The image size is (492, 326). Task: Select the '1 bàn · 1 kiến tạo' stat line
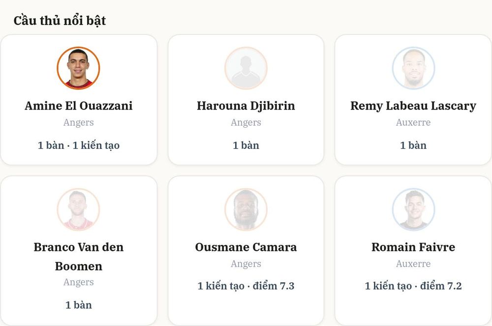tap(78, 145)
